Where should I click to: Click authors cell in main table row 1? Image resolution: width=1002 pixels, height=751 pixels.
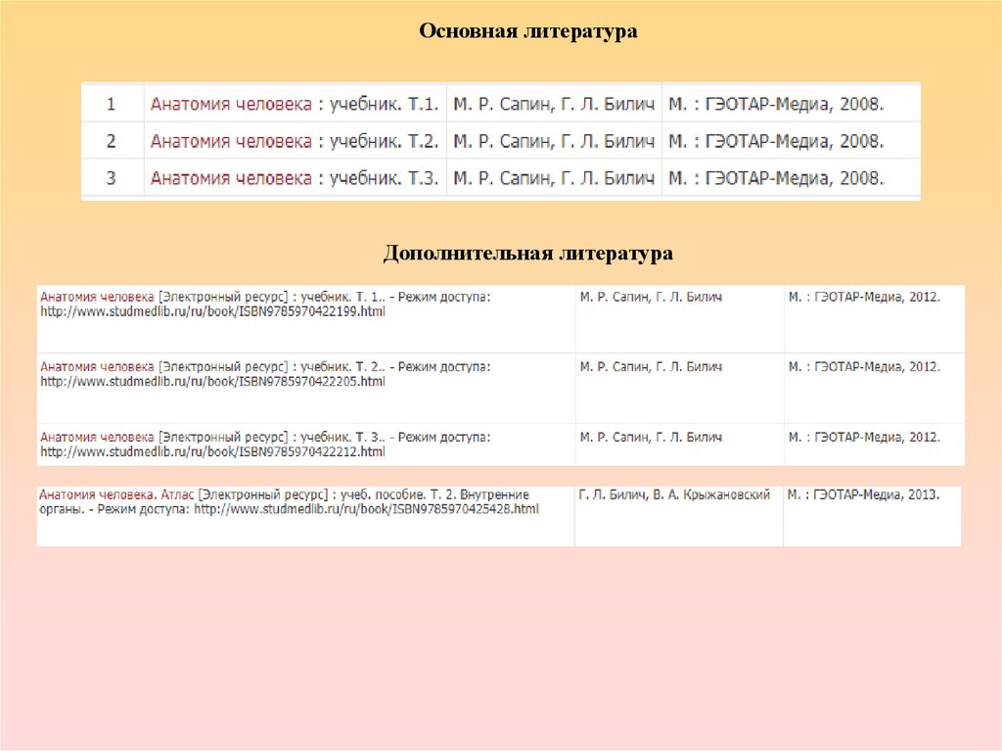click(x=554, y=104)
